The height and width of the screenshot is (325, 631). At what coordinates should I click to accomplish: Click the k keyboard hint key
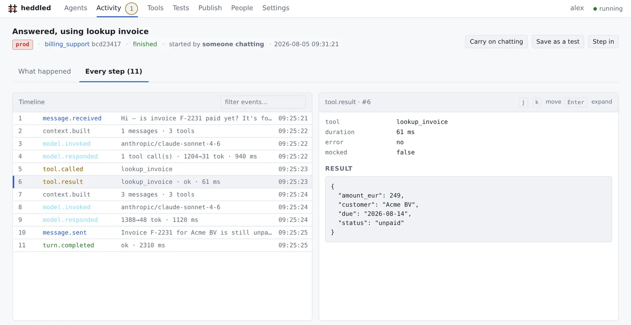point(537,102)
